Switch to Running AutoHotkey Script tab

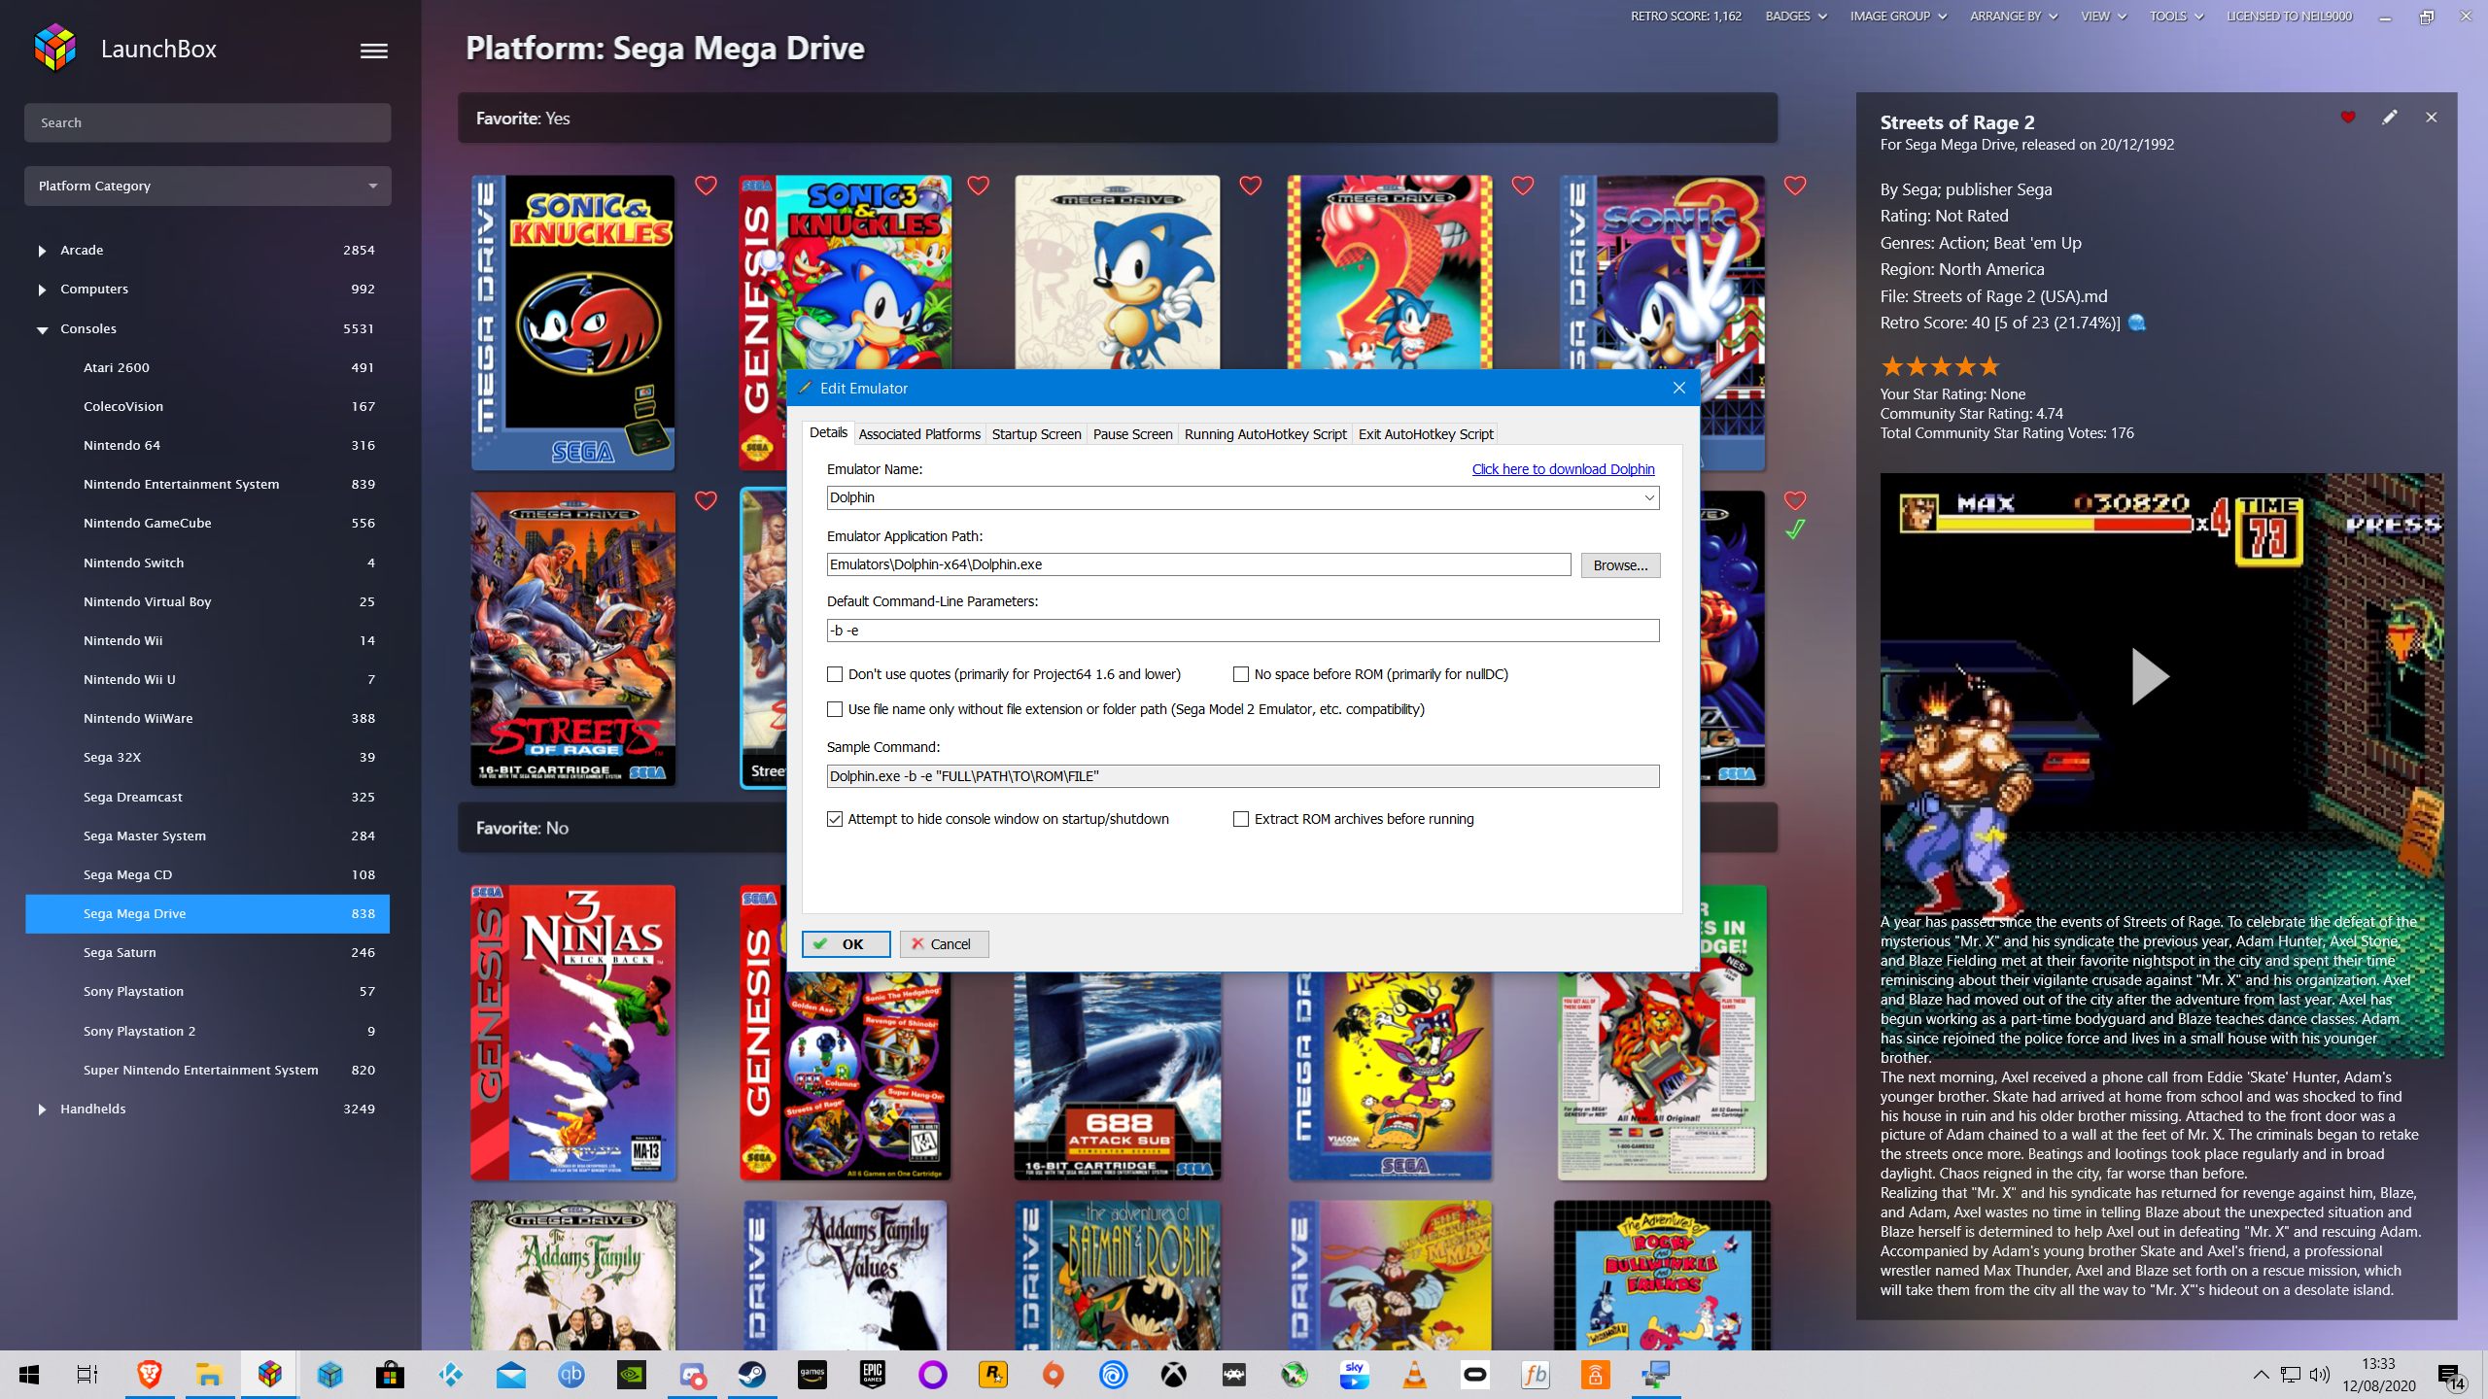[x=1265, y=434]
